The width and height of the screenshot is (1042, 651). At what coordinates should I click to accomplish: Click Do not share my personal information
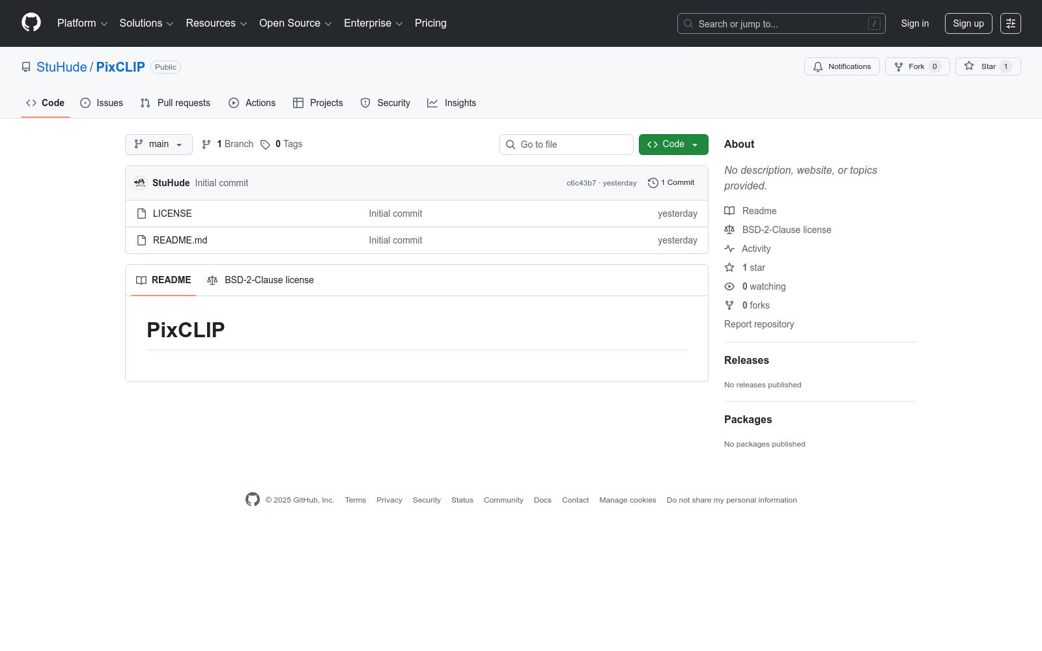tap(732, 500)
